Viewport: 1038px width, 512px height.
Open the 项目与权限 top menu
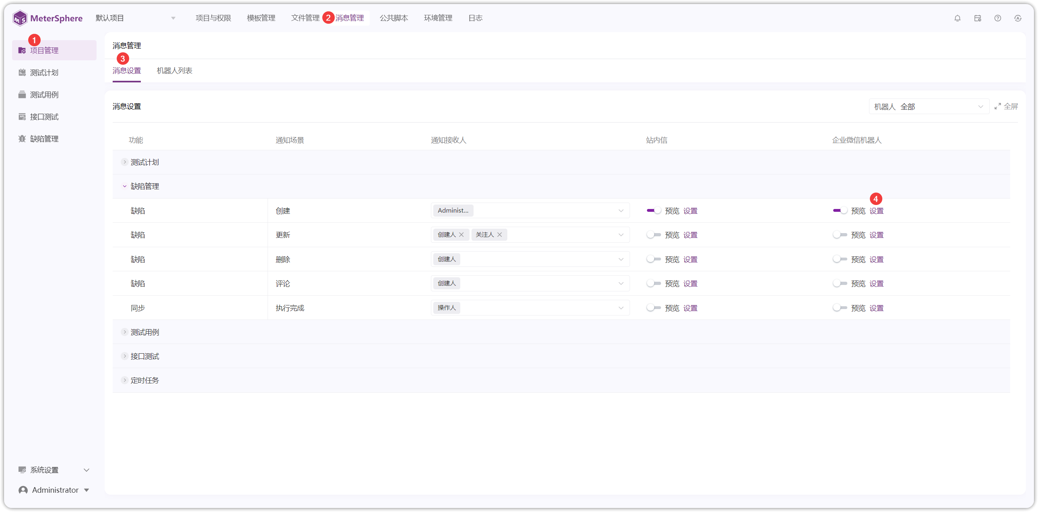[213, 18]
